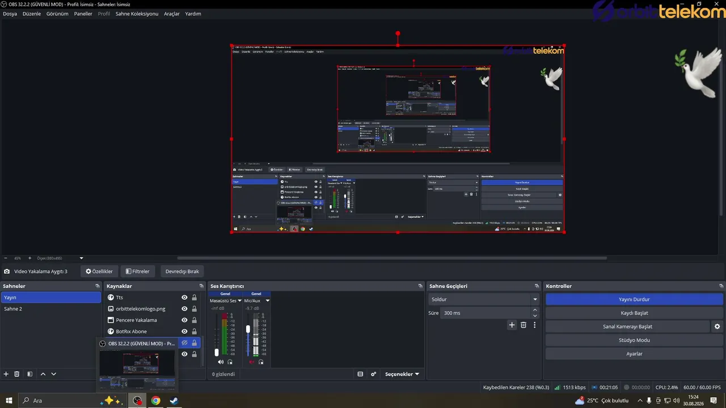The height and width of the screenshot is (408, 726).
Task: Add a new scene with the plus icon in Sahneler
Action: point(6,374)
